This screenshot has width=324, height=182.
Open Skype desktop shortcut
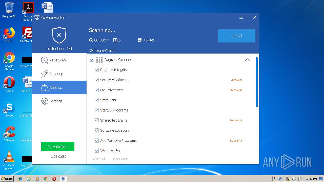pos(9,109)
